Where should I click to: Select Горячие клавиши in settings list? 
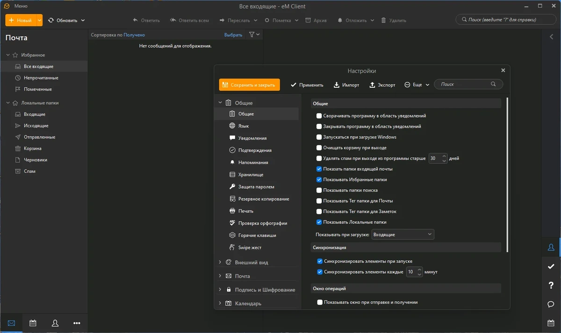pyautogui.click(x=257, y=235)
